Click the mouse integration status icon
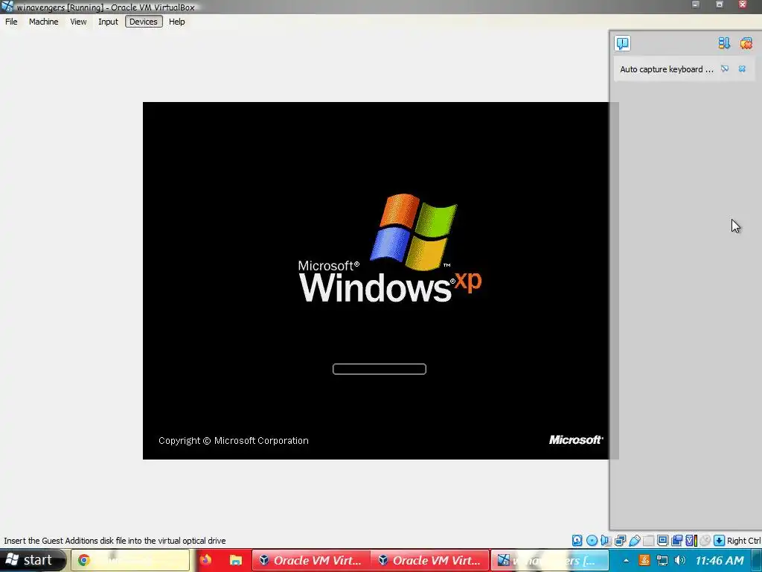The width and height of the screenshot is (762, 572). [705, 541]
